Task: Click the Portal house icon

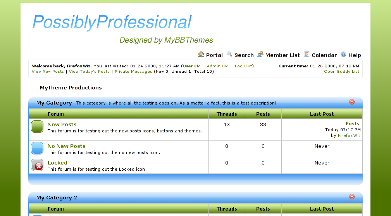Action: pos(201,54)
